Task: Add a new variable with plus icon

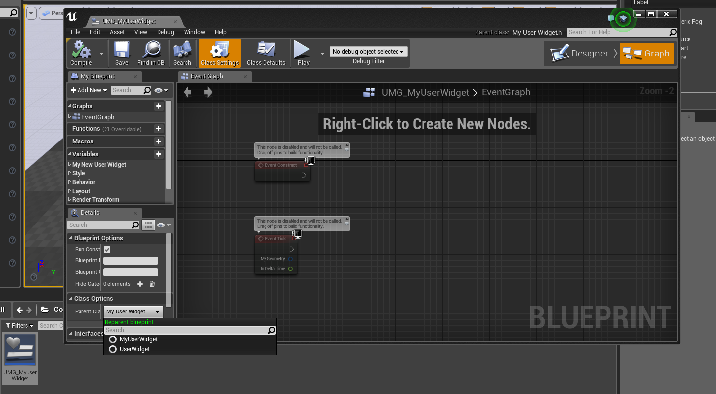Action: (159, 154)
